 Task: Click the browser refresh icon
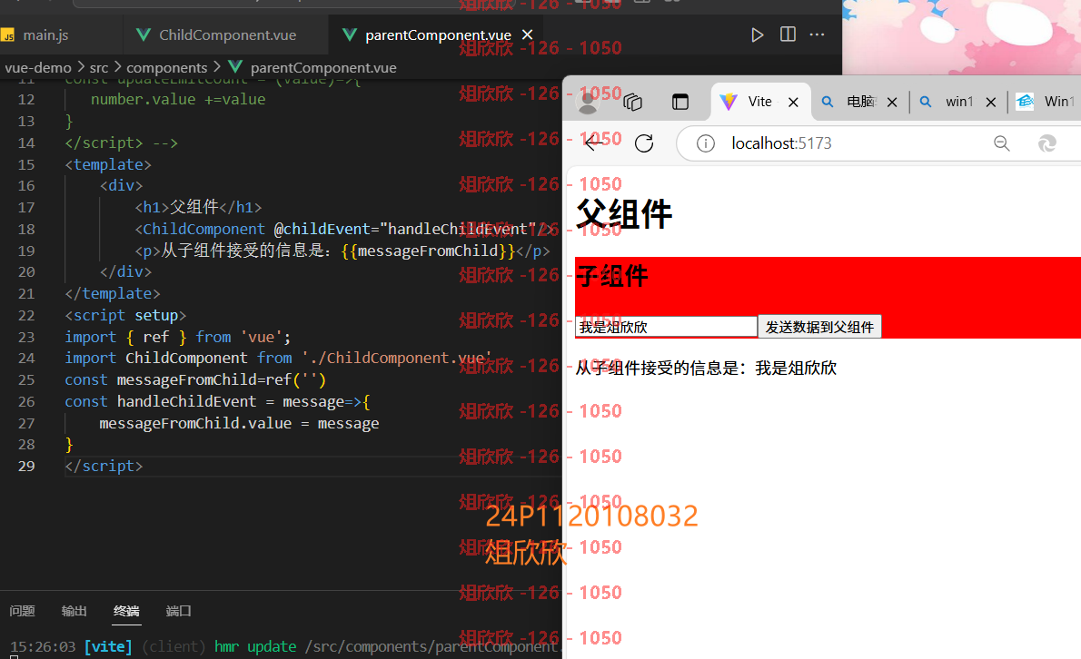point(644,143)
